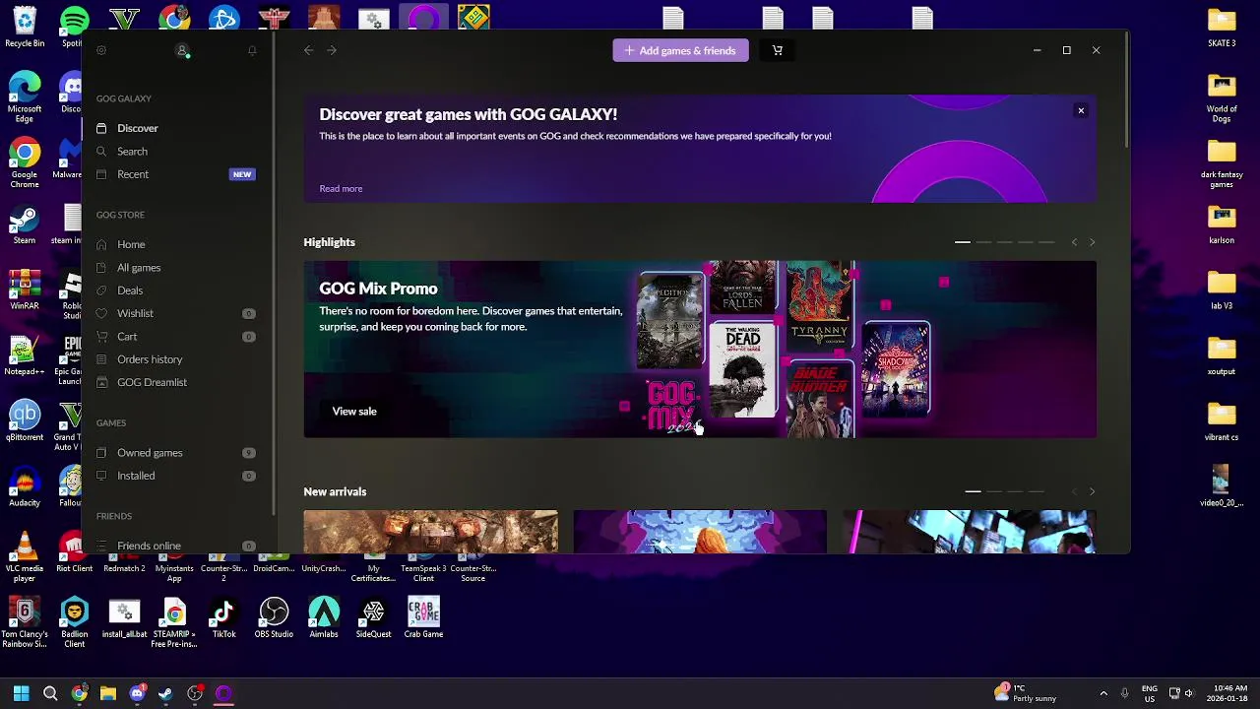Go to previous New arrivals slide arrow
This screenshot has height=709, width=1260.
pyautogui.click(x=1074, y=491)
